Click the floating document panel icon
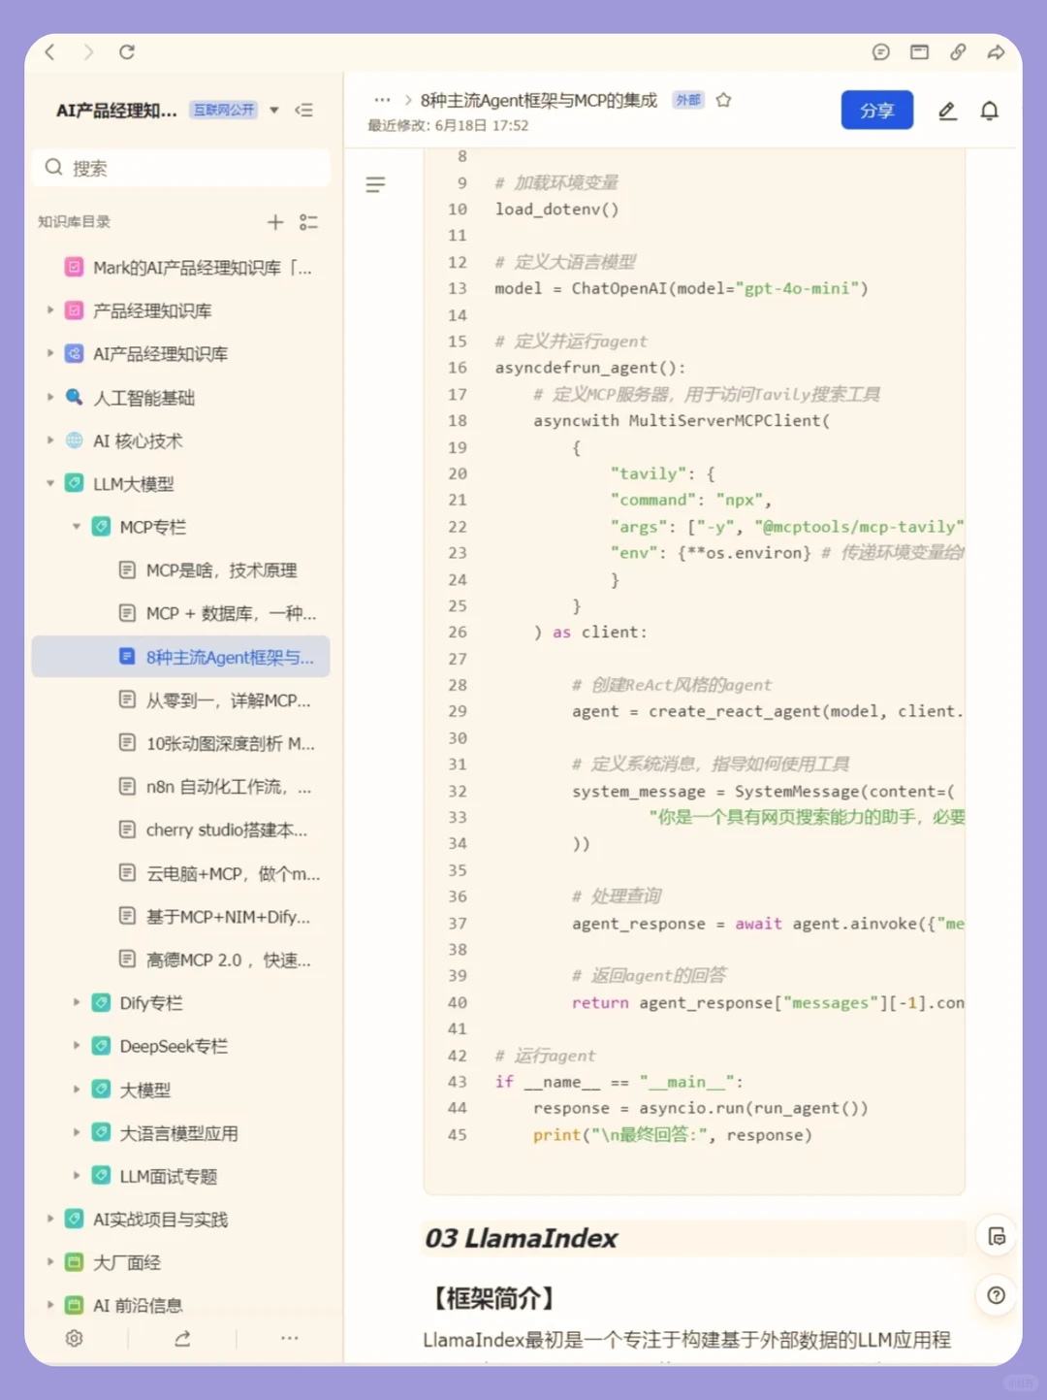Viewport: 1047px width, 1400px height. tap(997, 1236)
